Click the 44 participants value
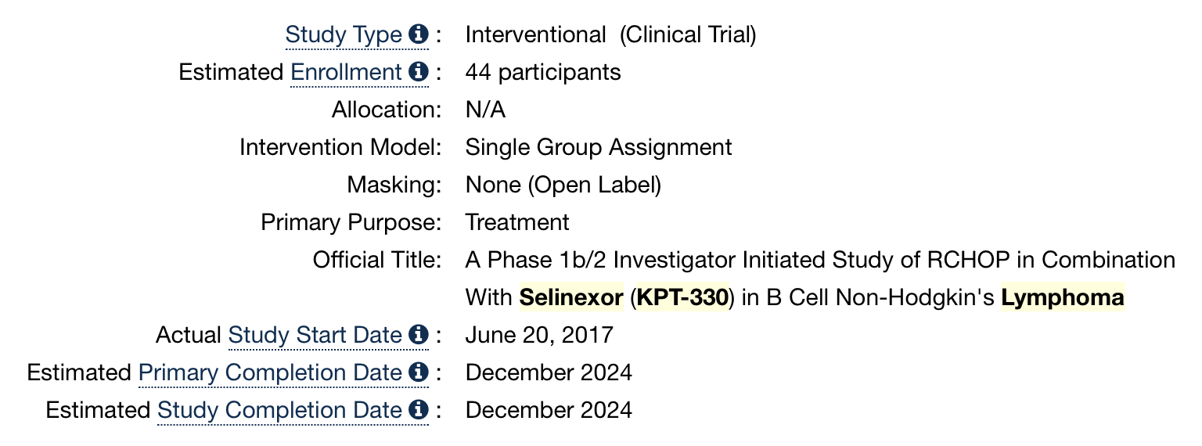 point(543,73)
